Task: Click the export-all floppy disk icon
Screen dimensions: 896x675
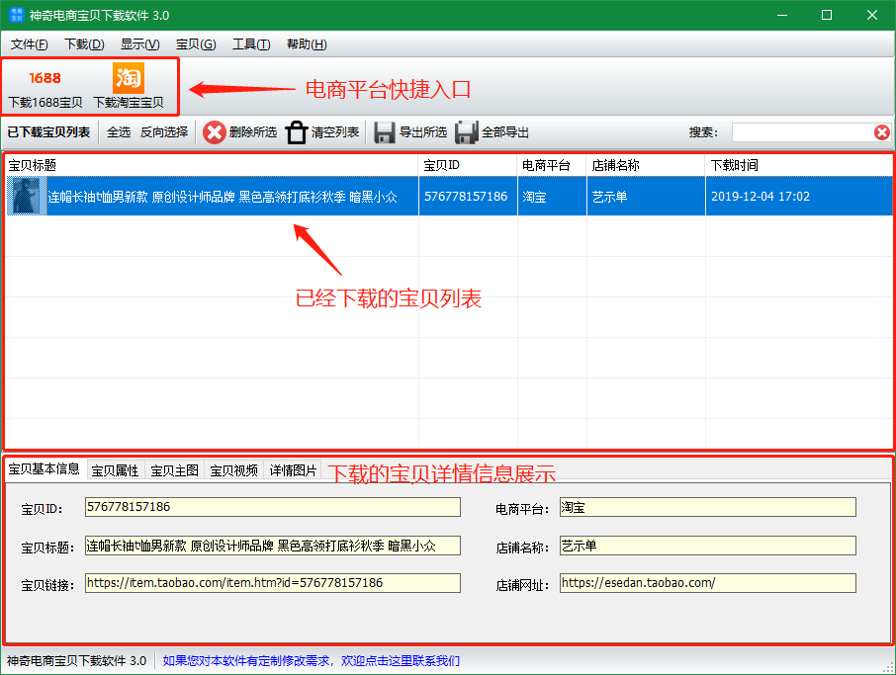Action: 466,132
